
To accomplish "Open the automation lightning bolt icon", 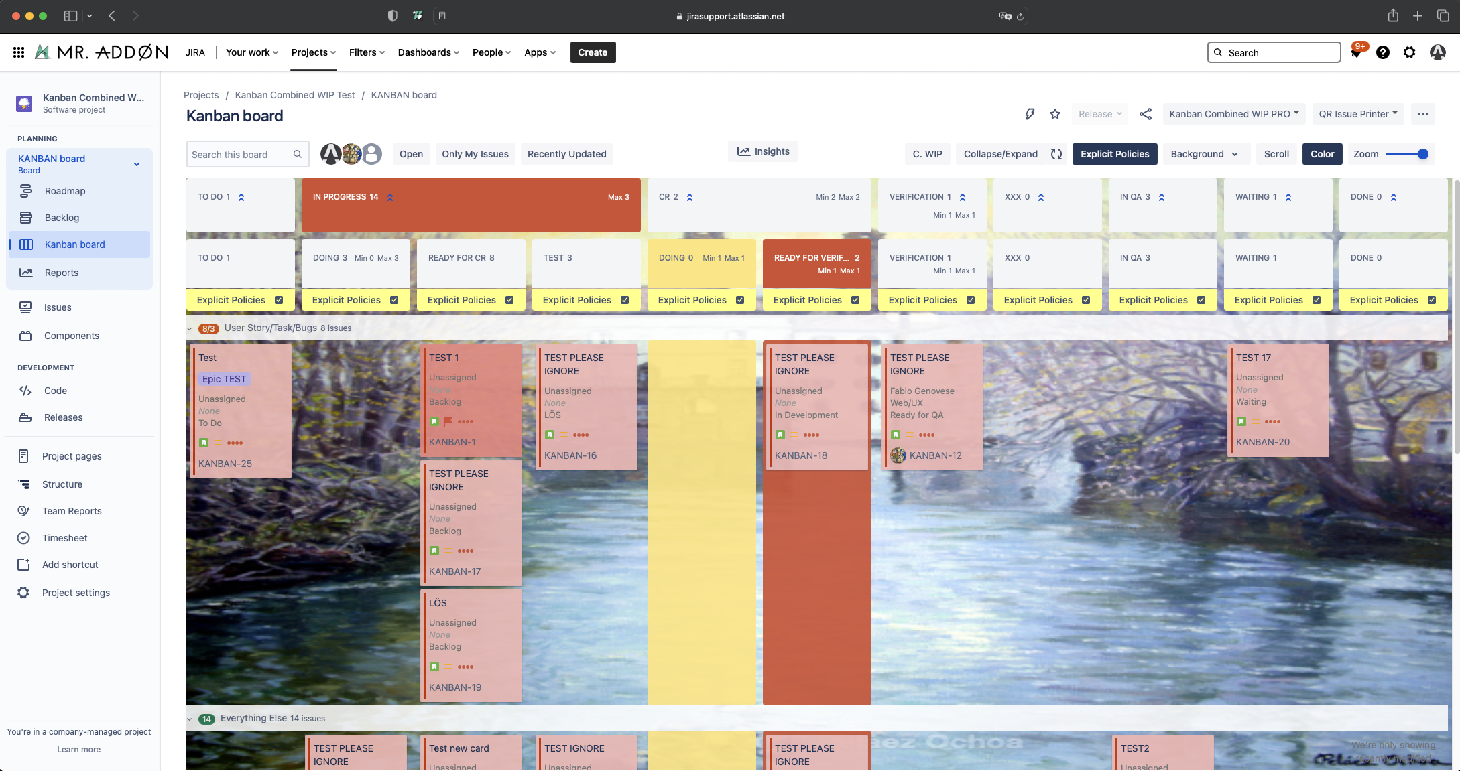I will 1030,114.
